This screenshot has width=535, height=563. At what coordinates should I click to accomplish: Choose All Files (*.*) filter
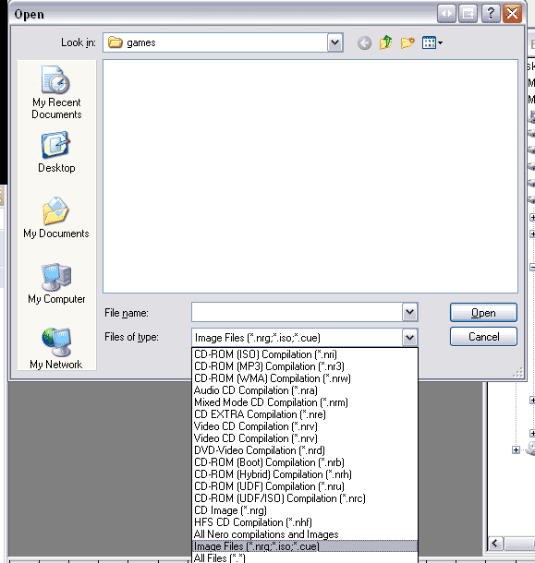tap(305, 557)
